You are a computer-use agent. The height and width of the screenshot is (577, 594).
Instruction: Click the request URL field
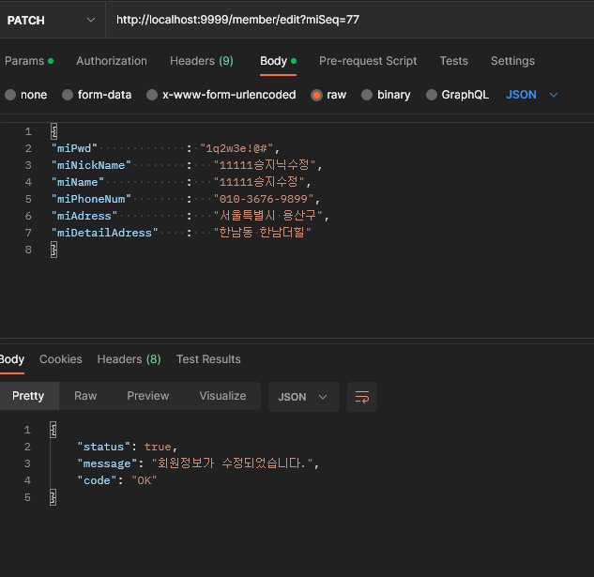point(349,20)
